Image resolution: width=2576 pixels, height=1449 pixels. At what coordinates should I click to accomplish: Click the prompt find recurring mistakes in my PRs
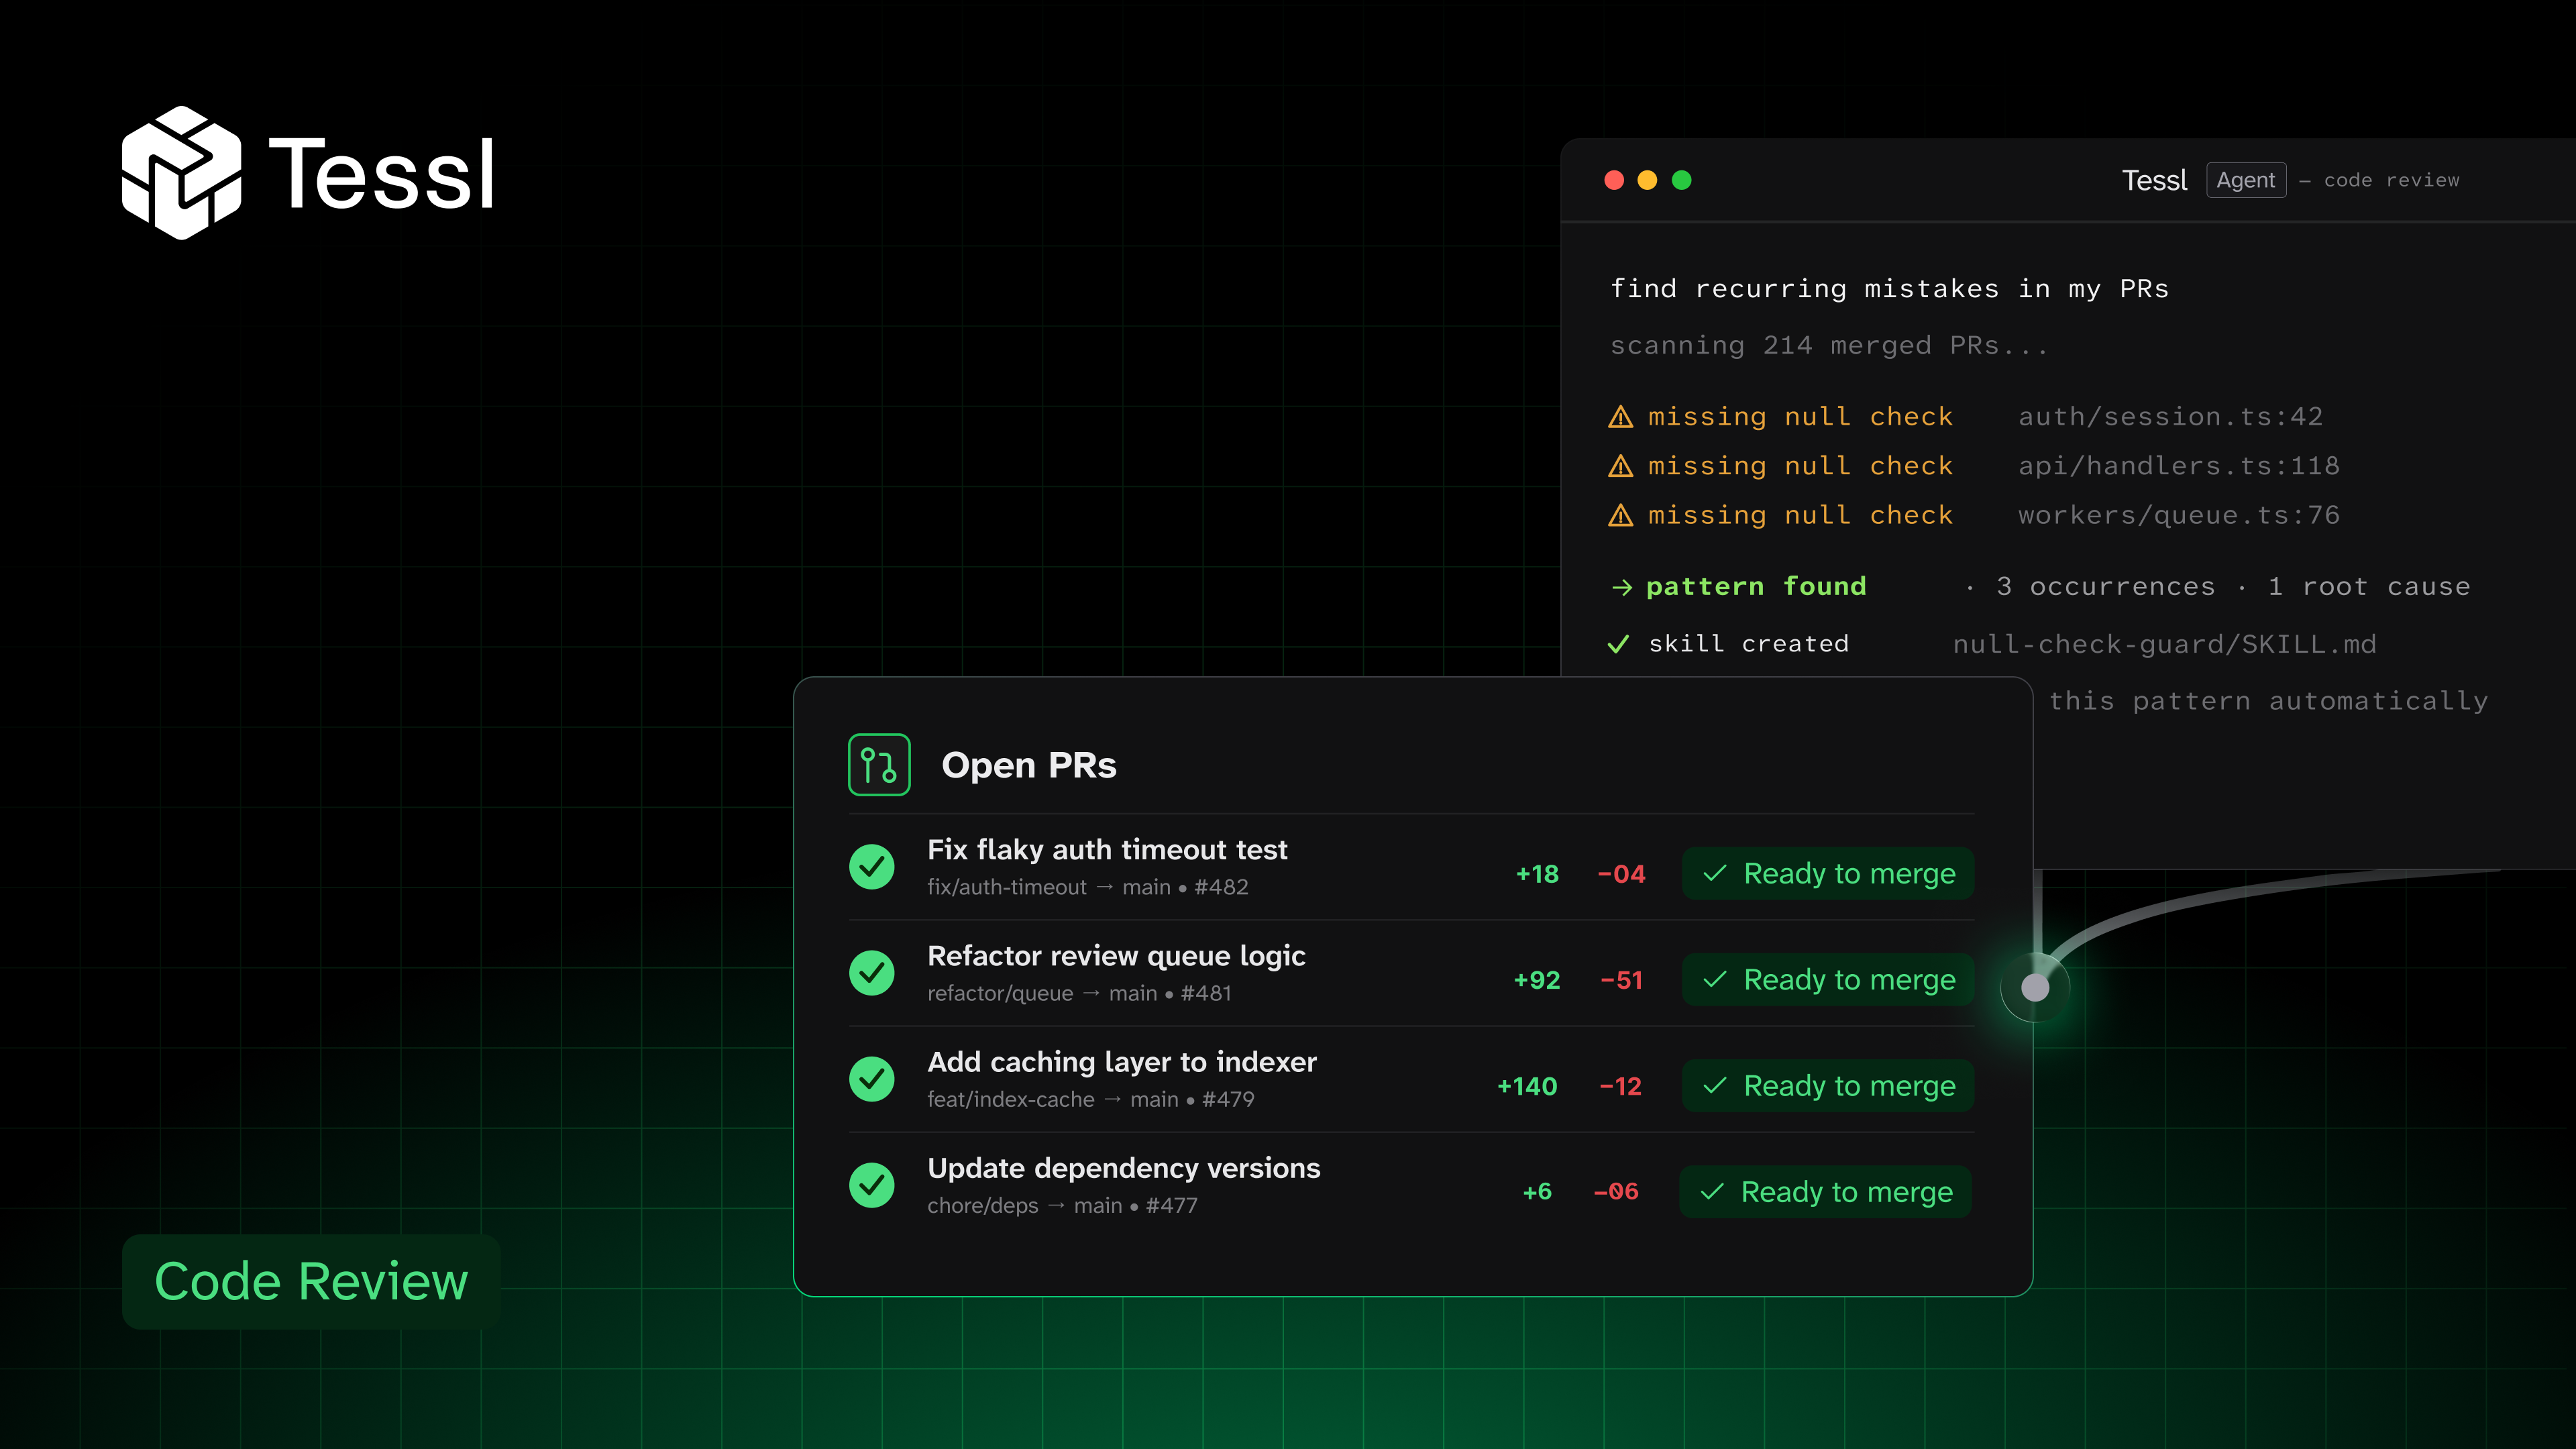point(1889,289)
